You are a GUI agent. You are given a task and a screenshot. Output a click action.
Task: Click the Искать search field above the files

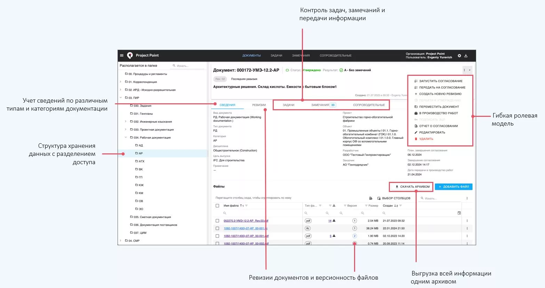pyautogui.click(x=435, y=198)
